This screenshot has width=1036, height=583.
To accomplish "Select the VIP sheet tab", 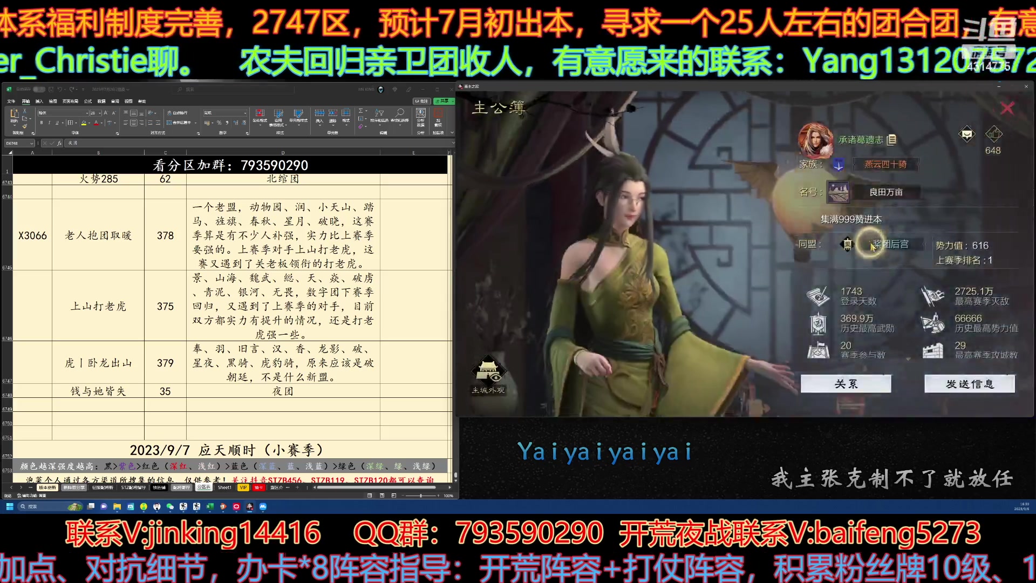I will (243, 487).
